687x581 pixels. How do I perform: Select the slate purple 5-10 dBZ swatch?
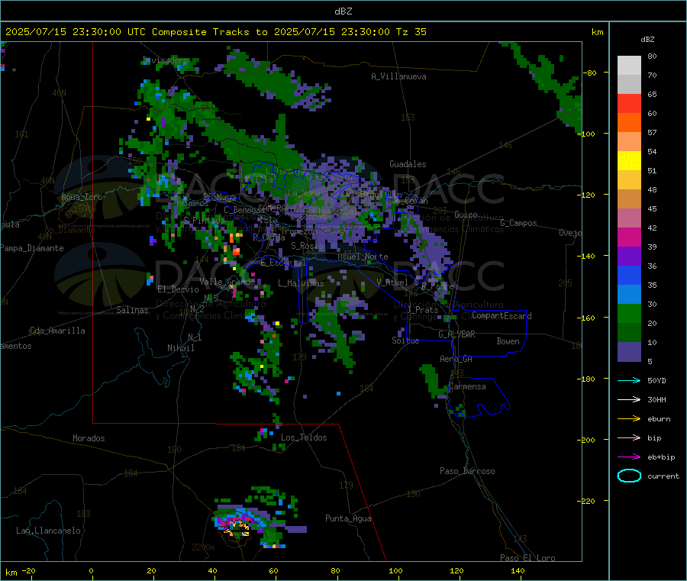[629, 352]
